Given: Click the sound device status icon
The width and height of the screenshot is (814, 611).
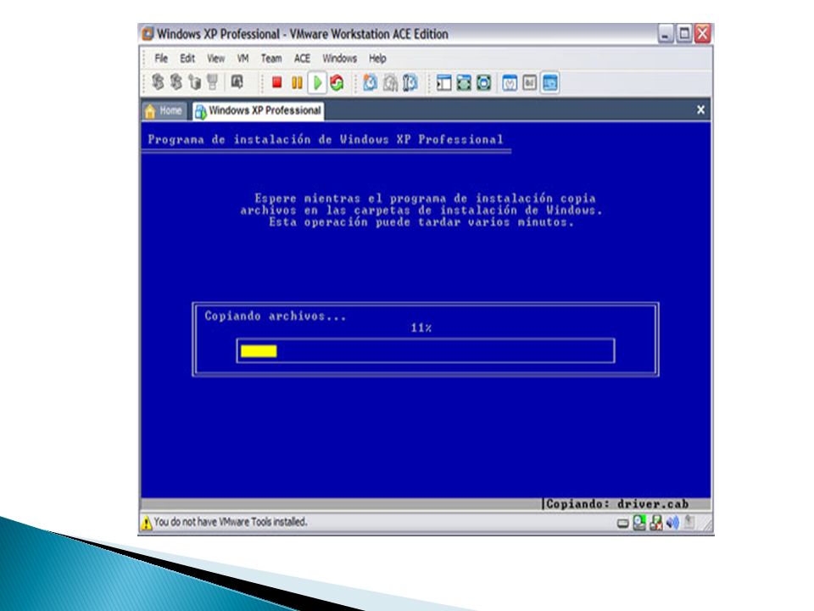Looking at the screenshot, I should [x=672, y=522].
